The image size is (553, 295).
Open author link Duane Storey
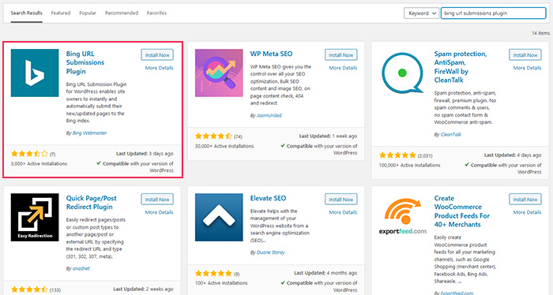pos(270,252)
